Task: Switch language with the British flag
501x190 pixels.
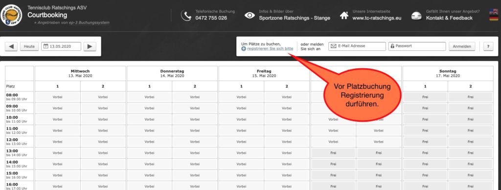Action: tap(494, 12)
